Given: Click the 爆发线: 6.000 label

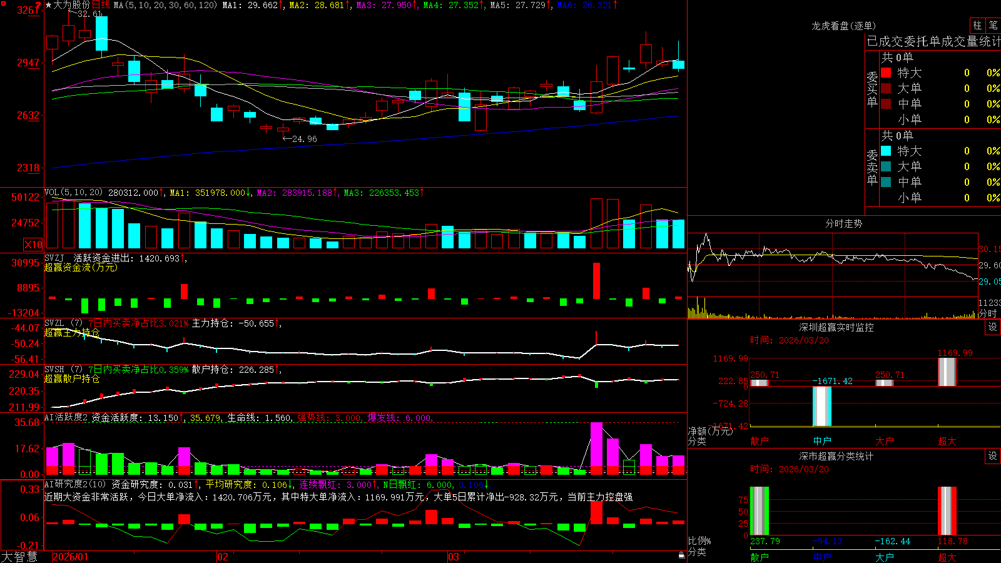Looking at the screenshot, I should 399,417.
